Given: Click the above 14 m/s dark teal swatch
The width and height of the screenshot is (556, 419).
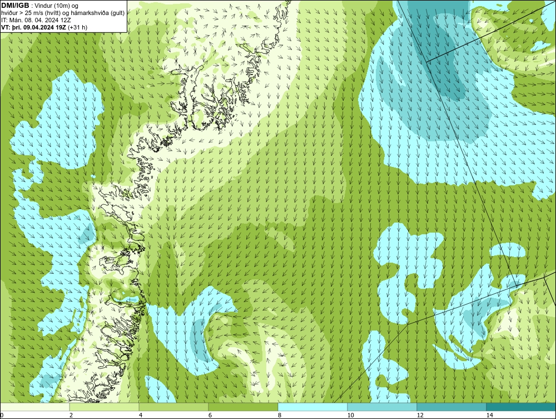Looking at the screenshot, I should click(522, 407).
